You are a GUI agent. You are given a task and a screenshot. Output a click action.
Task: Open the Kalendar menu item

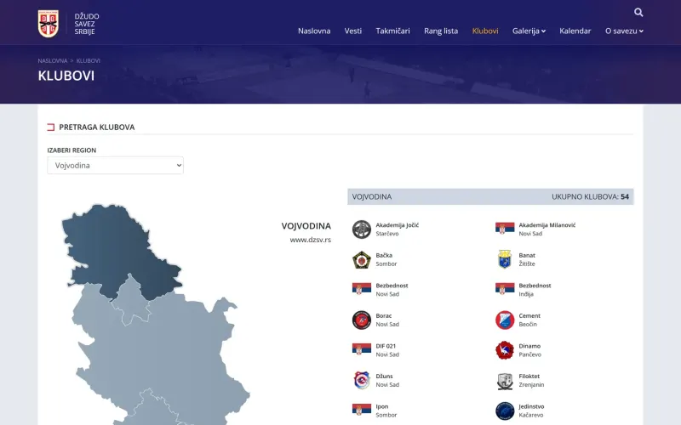575,31
